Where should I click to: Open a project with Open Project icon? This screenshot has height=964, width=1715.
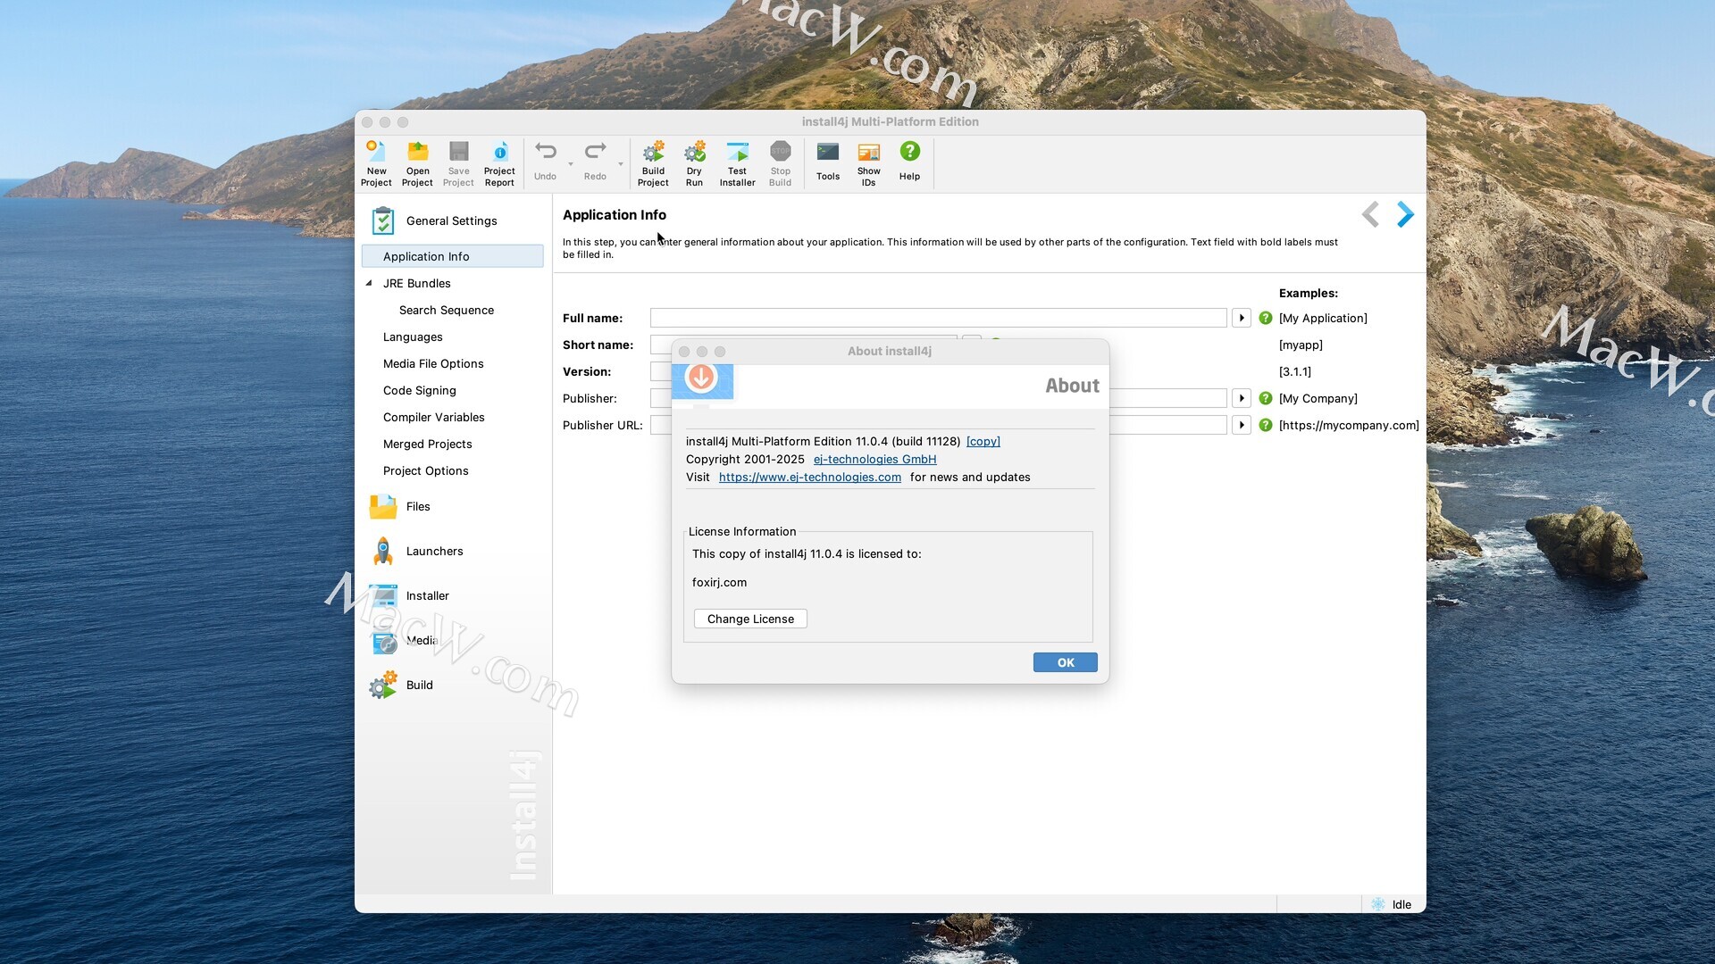click(417, 163)
